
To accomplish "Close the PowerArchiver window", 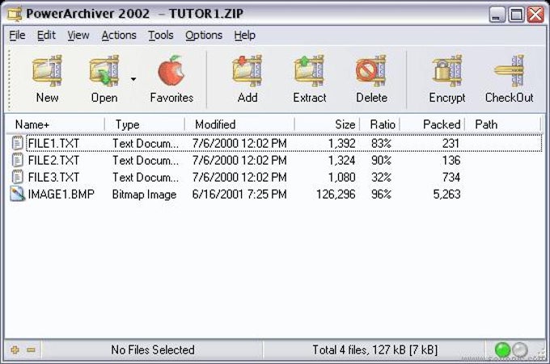I will click(x=536, y=15).
